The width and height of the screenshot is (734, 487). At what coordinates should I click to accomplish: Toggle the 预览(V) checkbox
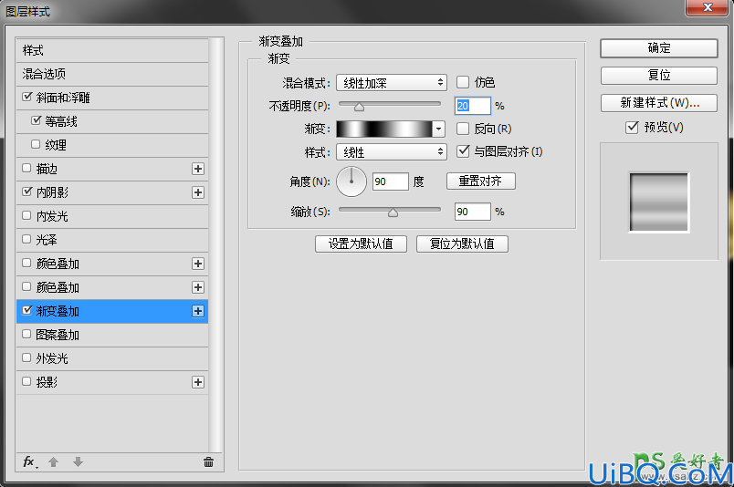click(x=632, y=128)
